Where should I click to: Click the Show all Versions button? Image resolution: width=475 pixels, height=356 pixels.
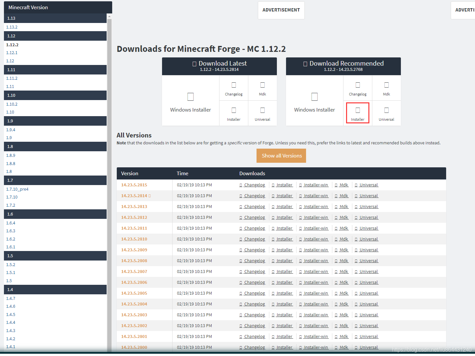281,156
